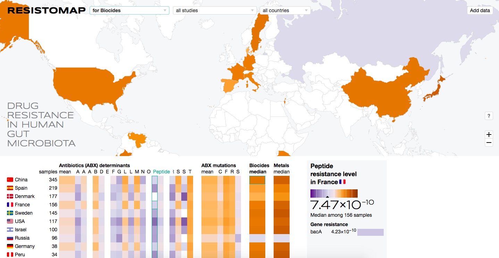Click the resistance level color scale bar
This screenshot has width=499, height=258.
click(x=334, y=193)
